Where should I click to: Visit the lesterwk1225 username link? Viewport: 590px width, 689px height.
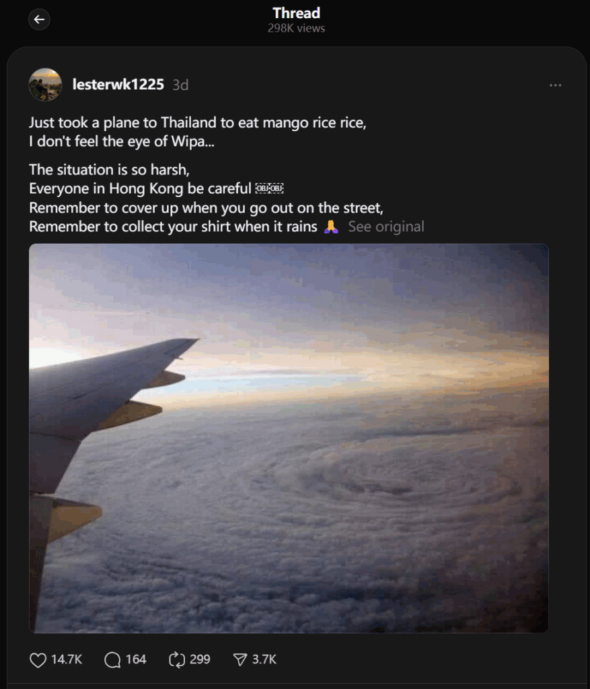[118, 84]
